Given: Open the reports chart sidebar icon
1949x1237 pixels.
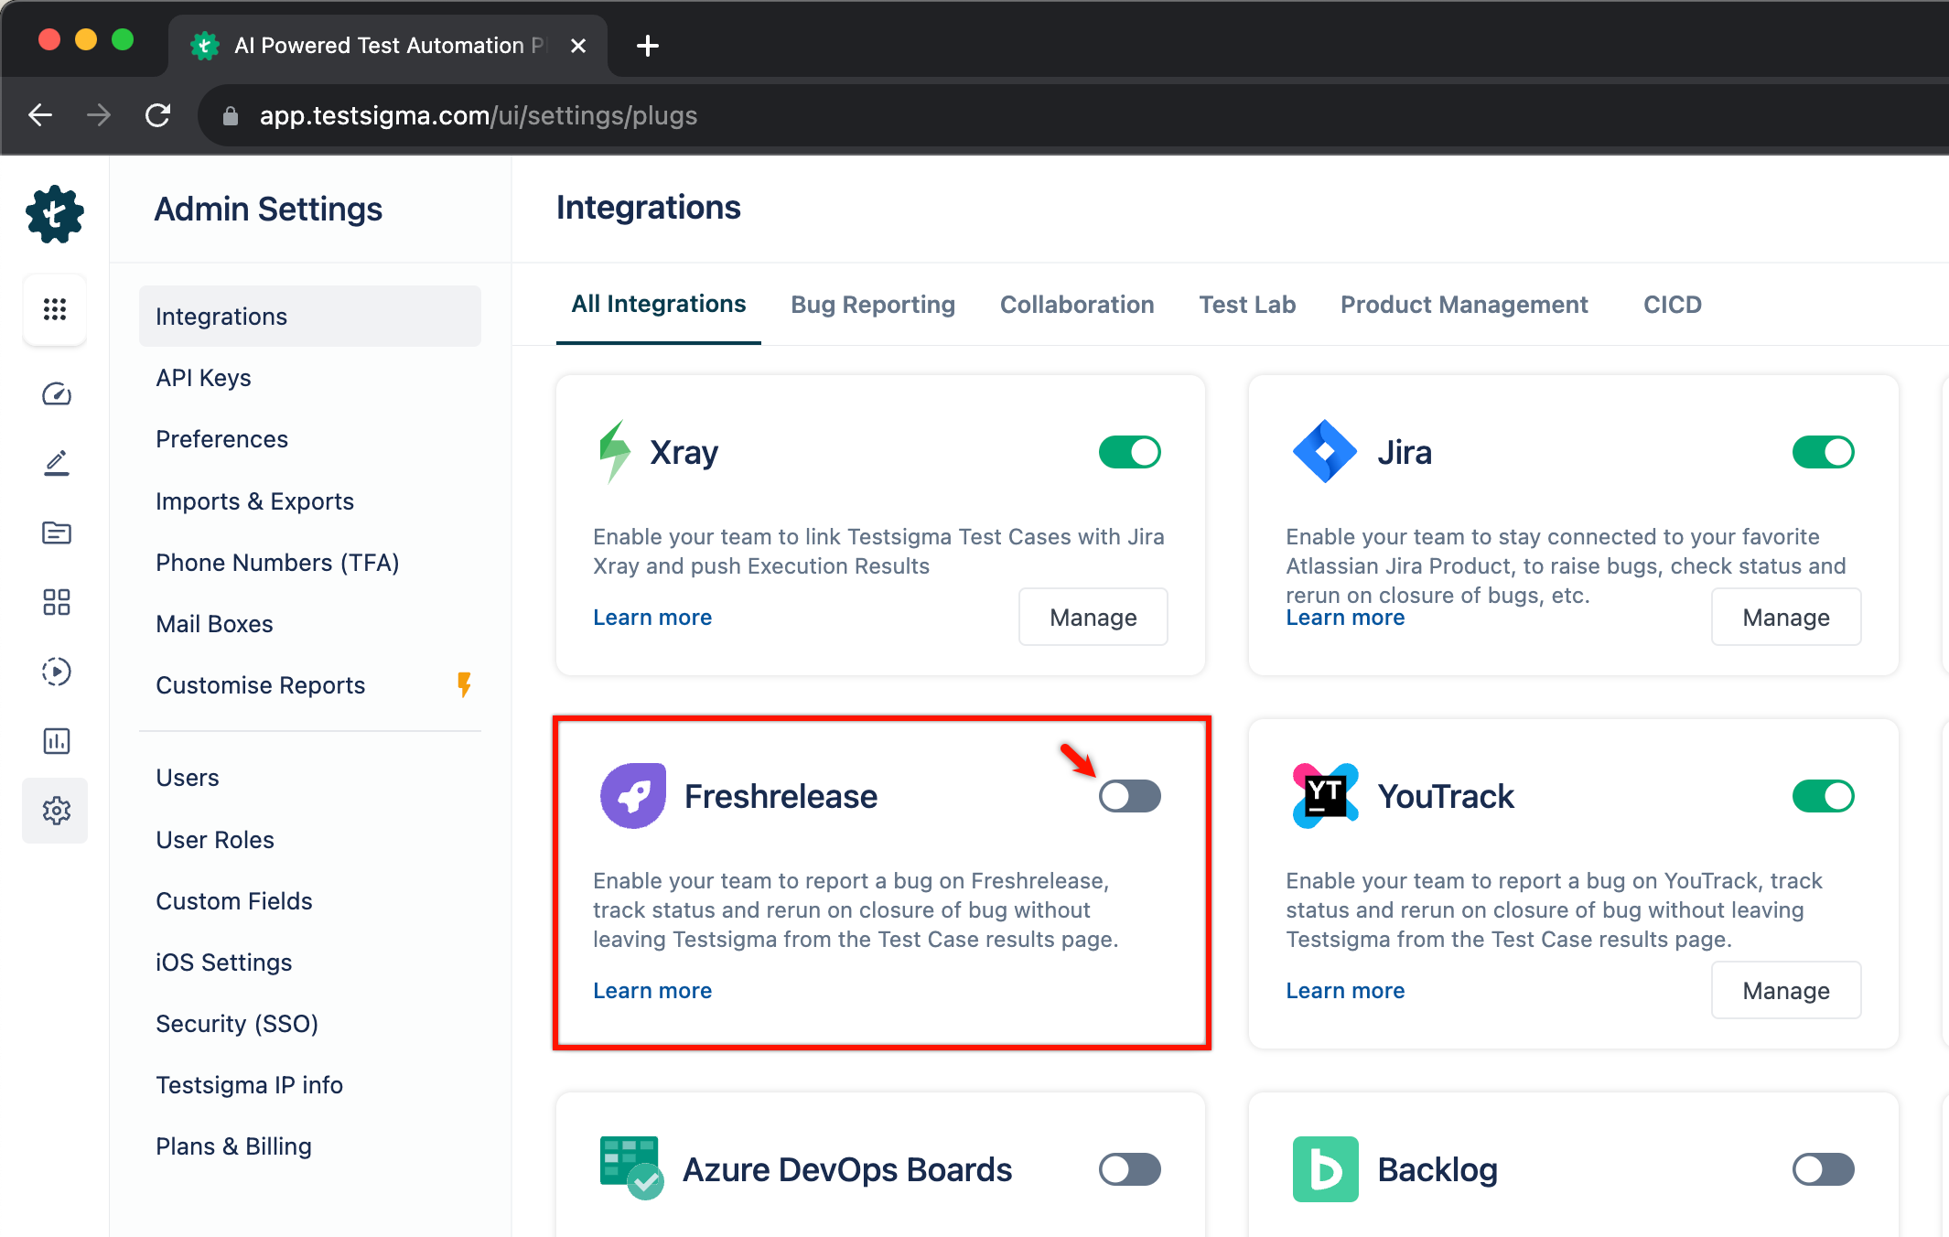Looking at the screenshot, I should 56,741.
